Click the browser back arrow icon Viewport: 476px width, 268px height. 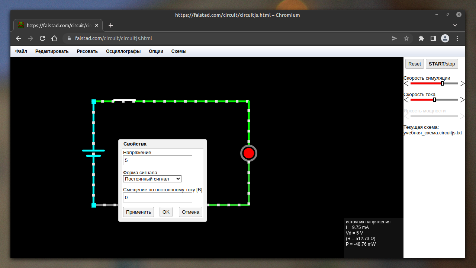point(19,38)
